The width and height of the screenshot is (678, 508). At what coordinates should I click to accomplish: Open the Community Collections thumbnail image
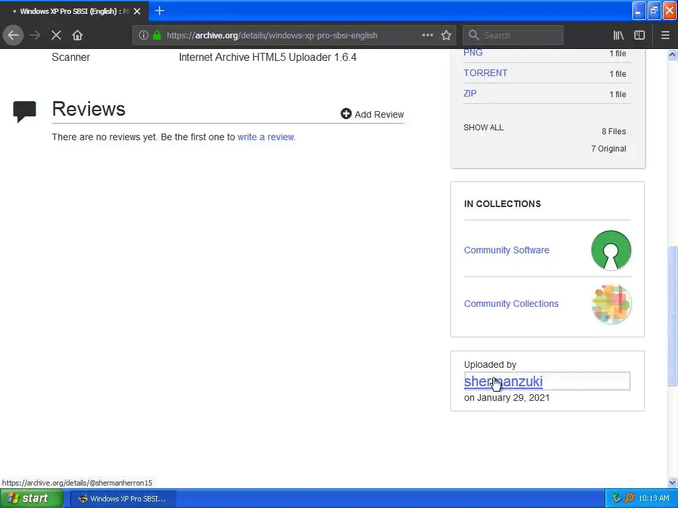611,304
